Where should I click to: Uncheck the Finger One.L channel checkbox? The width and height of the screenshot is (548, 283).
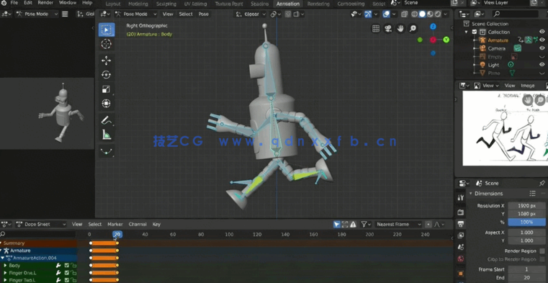click(67, 273)
